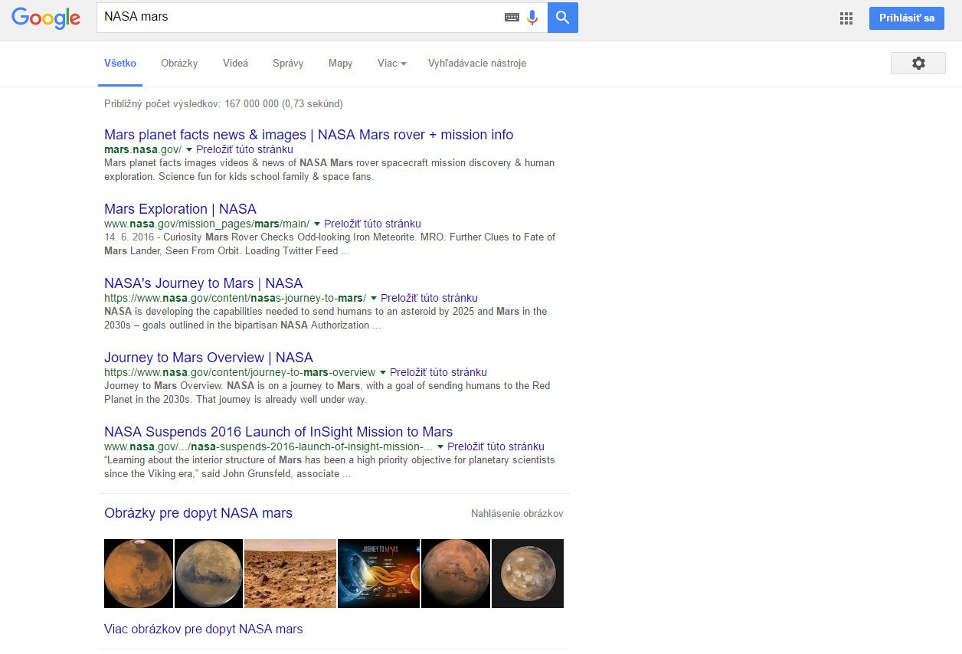
Task: Open the rocky Mars surface landscape thumbnail
Action: [x=290, y=574]
